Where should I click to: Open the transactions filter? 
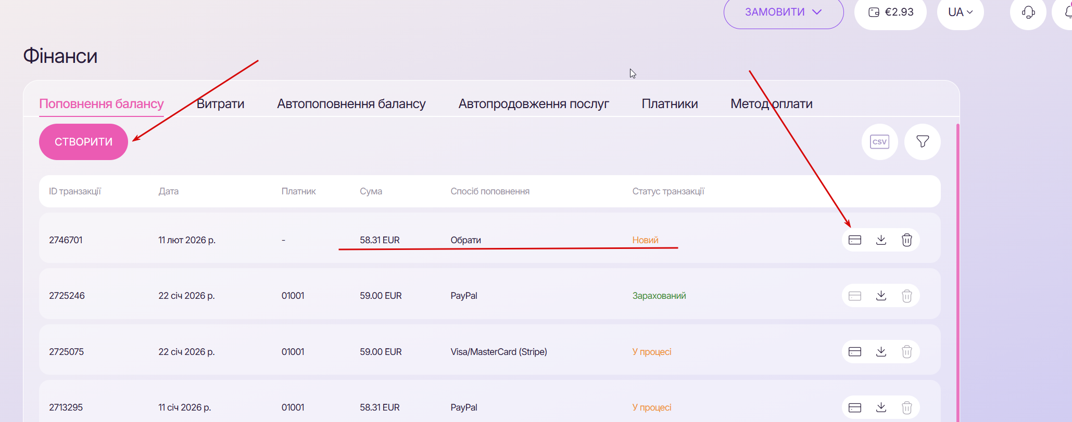click(923, 142)
